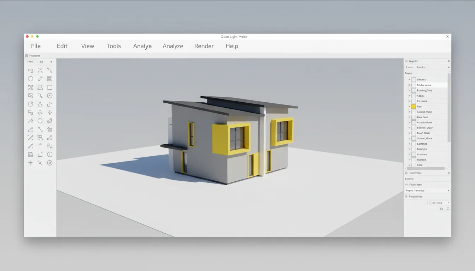Open the Kopse freeocioe dropdown in Properties

(427, 190)
